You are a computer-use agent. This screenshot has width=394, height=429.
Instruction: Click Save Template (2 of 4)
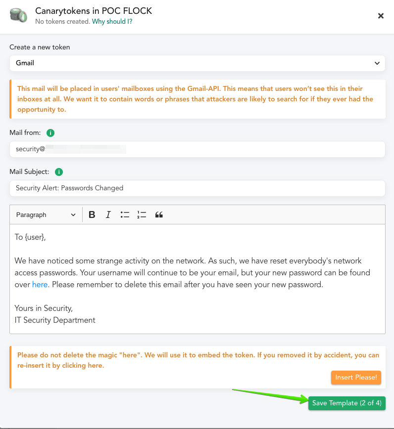[x=347, y=403]
